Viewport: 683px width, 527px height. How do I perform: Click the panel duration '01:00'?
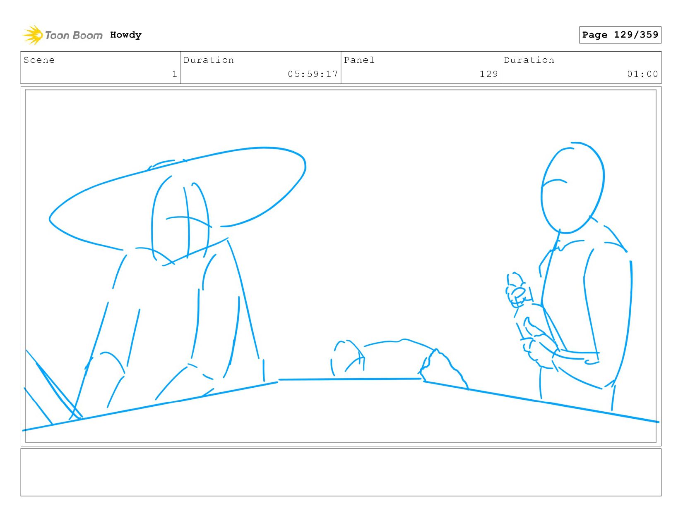pyautogui.click(x=642, y=74)
